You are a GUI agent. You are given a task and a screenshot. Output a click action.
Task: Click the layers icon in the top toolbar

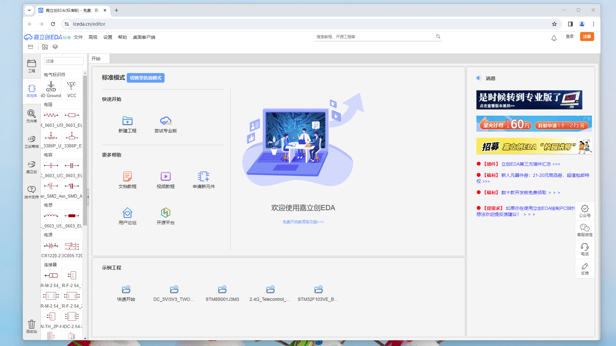[x=55, y=47]
